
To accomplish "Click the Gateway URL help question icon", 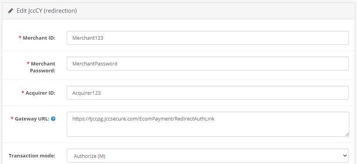I will click(x=53, y=119).
